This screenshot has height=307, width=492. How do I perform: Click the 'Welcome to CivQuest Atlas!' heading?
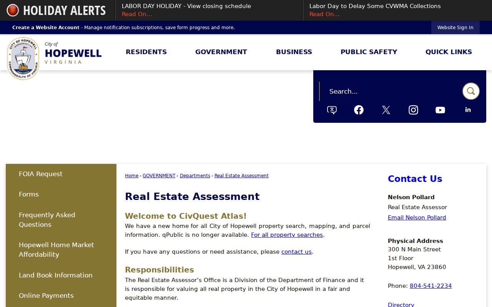point(186,216)
